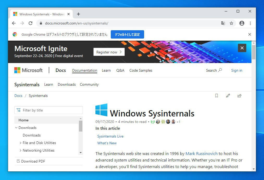
Task: Click the page scrollbar thumb
Action: tap(254, 52)
